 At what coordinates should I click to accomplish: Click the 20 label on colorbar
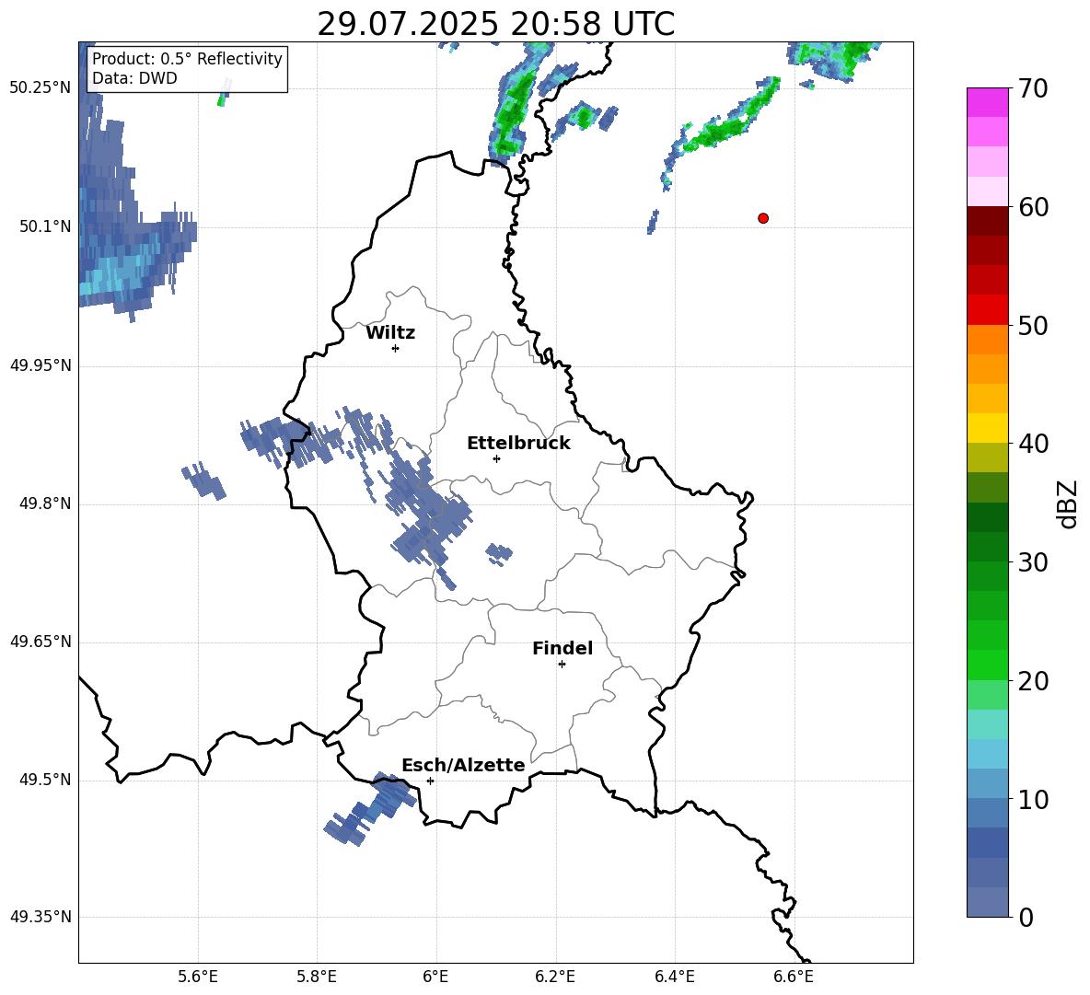click(x=1032, y=681)
